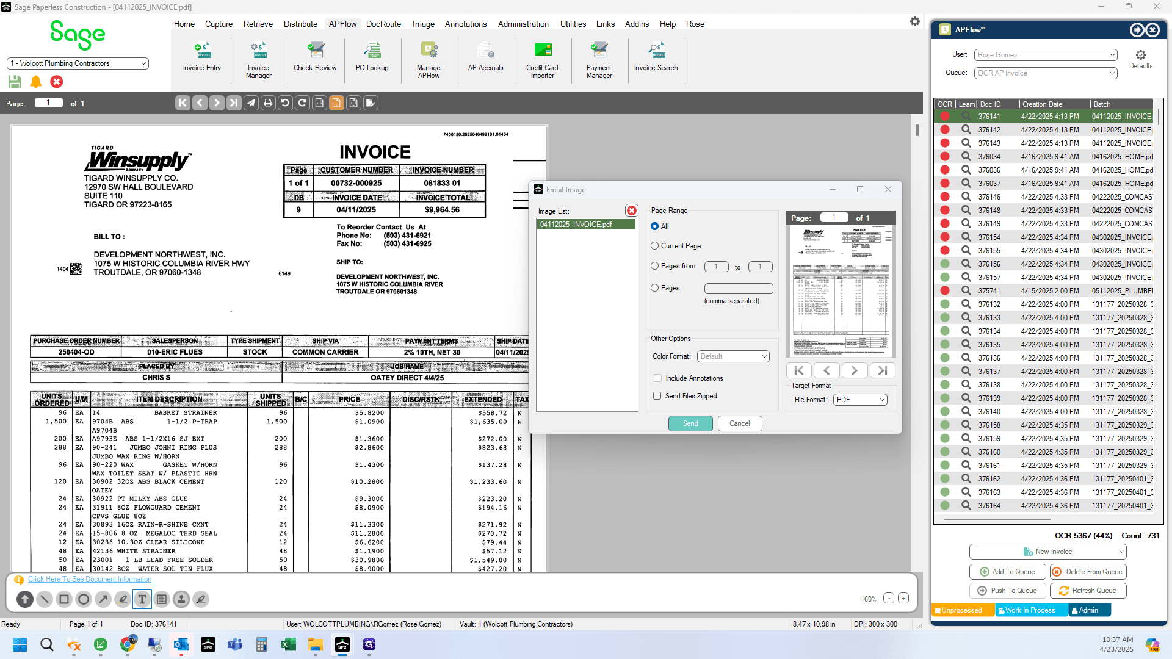Select the line annotation tool

pos(45,599)
